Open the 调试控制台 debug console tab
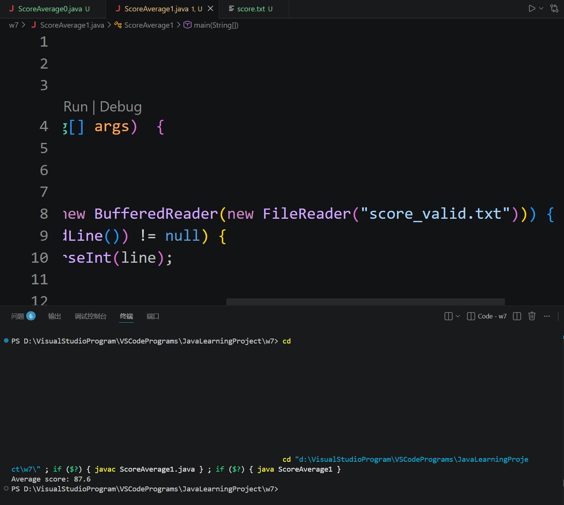 coord(91,316)
